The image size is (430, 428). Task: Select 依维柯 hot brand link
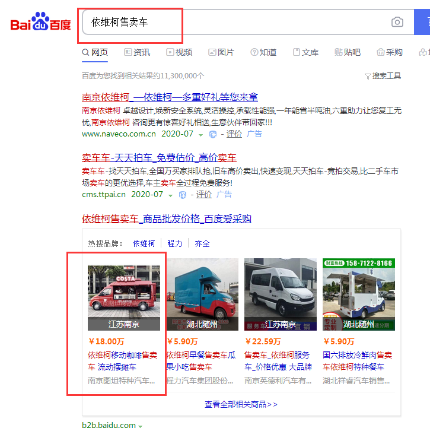point(144,243)
